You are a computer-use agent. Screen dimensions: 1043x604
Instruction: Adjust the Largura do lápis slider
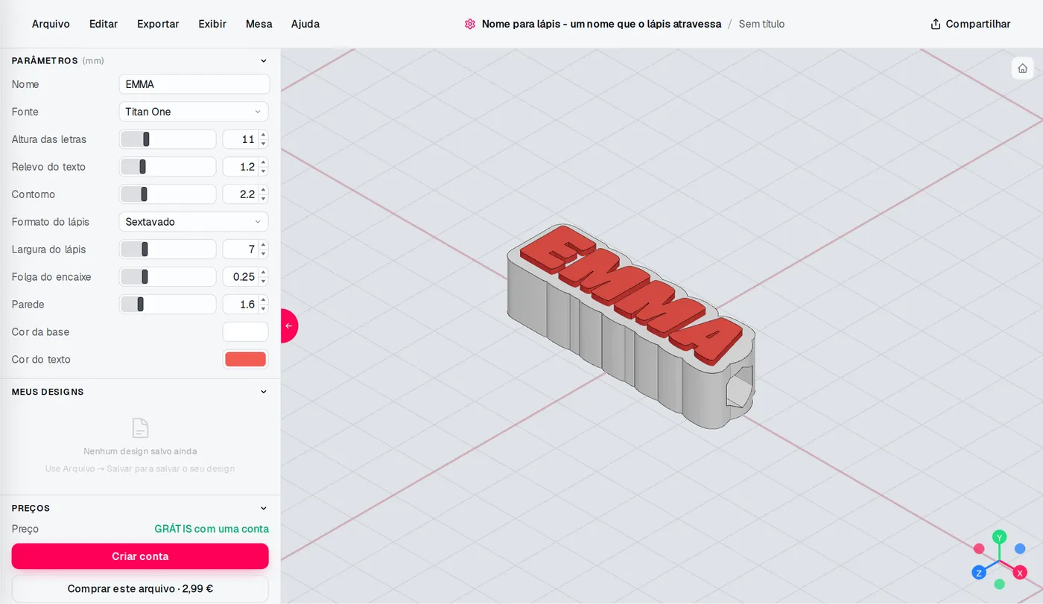[168, 249]
